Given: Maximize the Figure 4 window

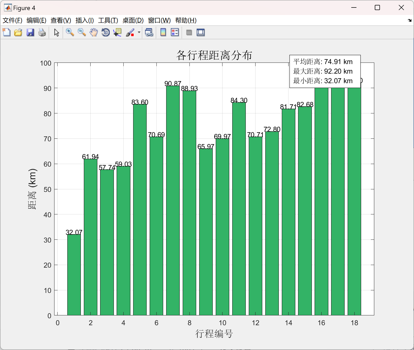Looking at the screenshot, I should (x=377, y=8).
